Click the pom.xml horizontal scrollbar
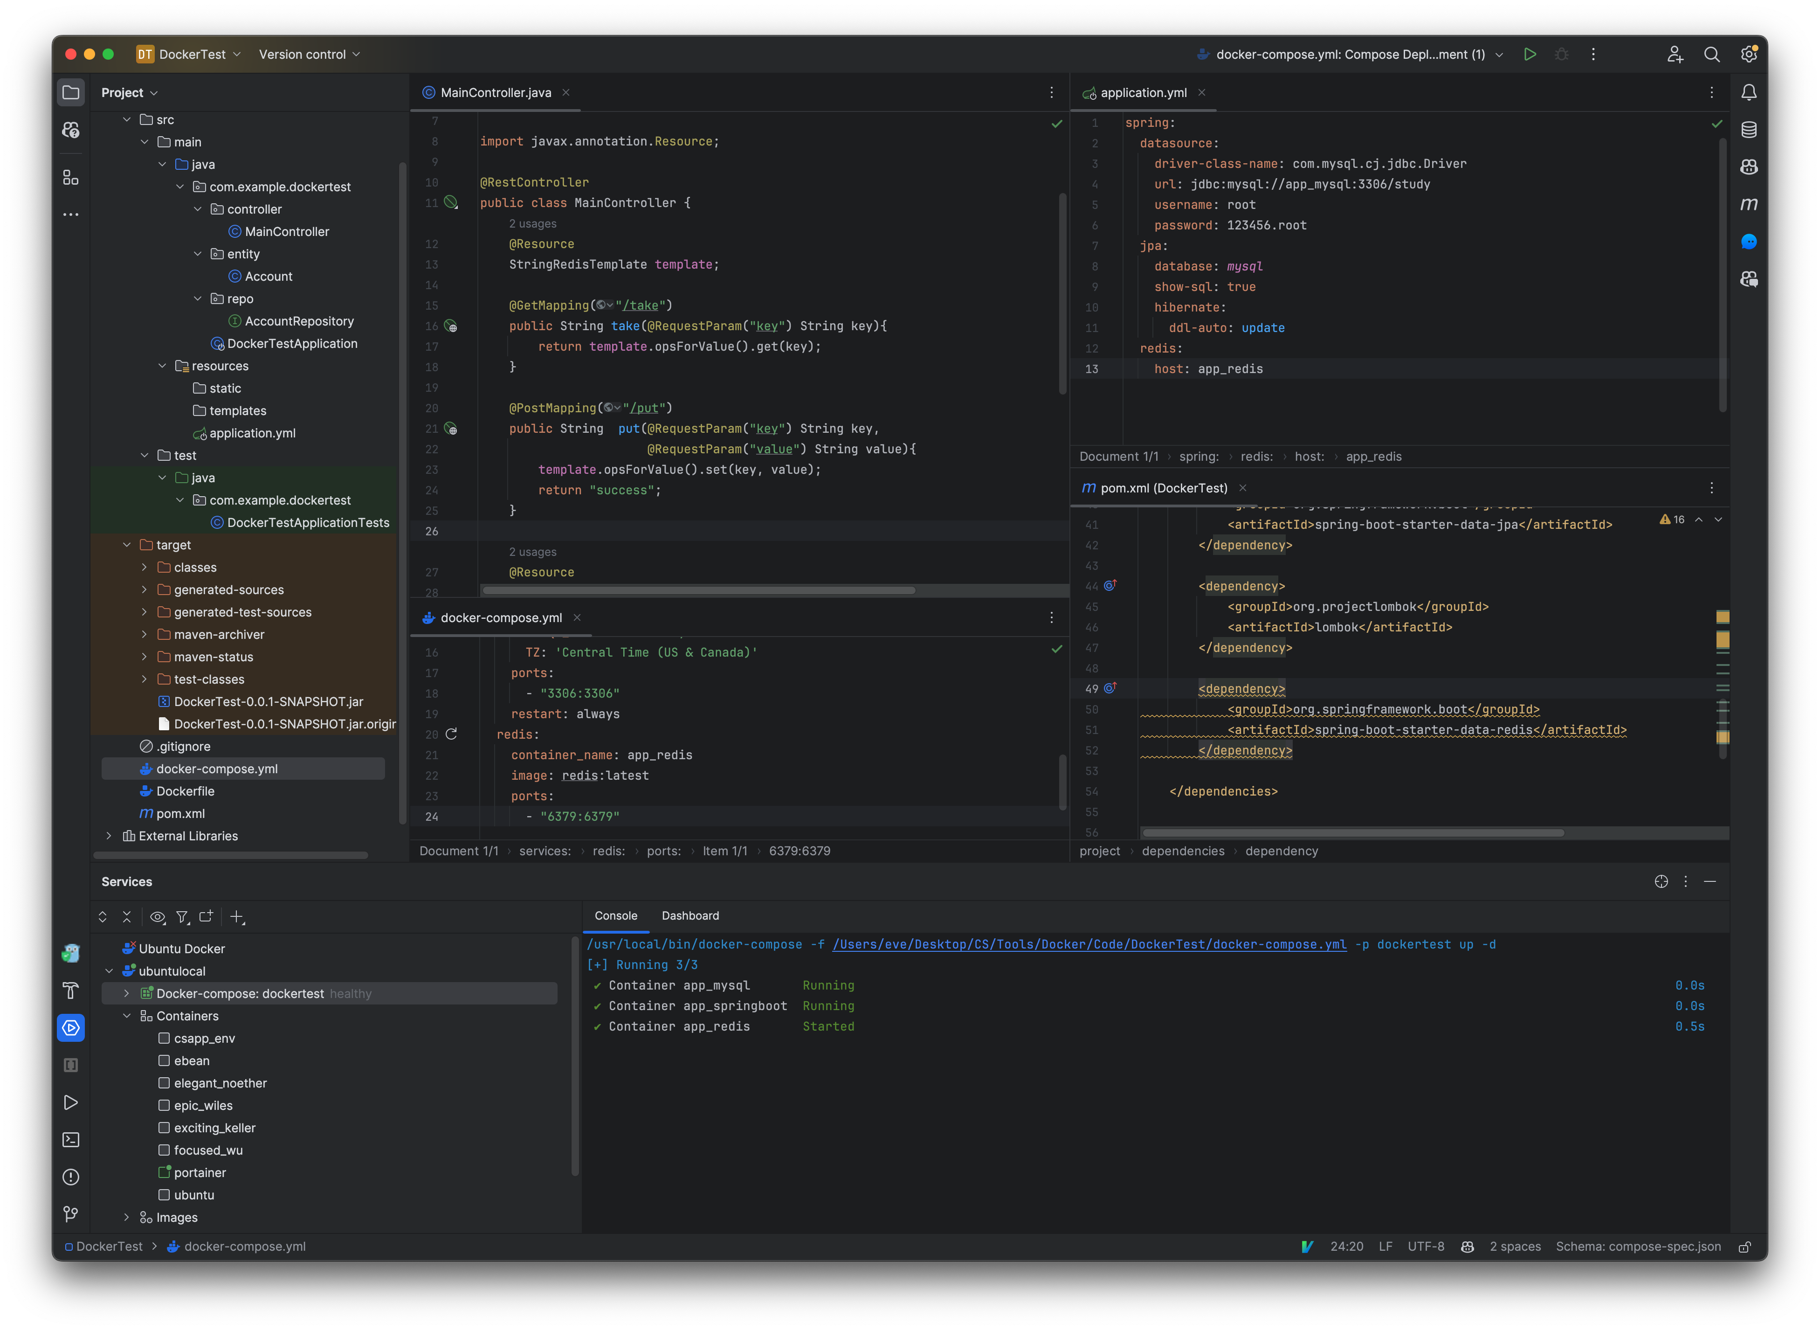This screenshot has width=1820, height=1330. pos(1352,833)
